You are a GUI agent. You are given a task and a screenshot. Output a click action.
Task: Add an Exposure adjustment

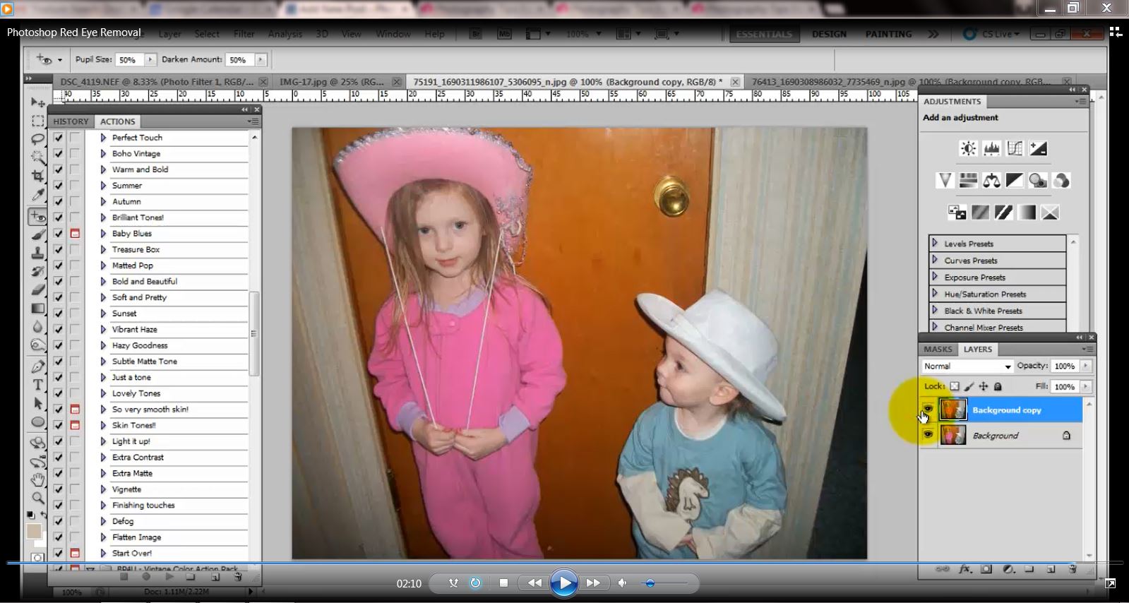(x=1038, y=148)
